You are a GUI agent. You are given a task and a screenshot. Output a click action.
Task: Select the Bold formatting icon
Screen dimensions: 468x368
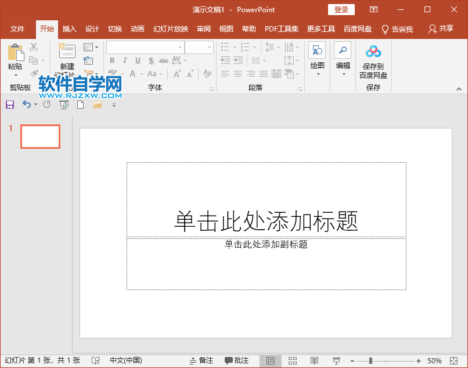tap(111, 60)
